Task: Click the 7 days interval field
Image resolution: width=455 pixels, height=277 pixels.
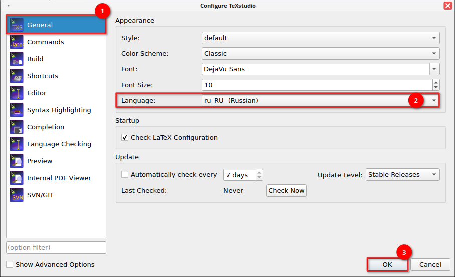Action: click(x=240, y=175)
